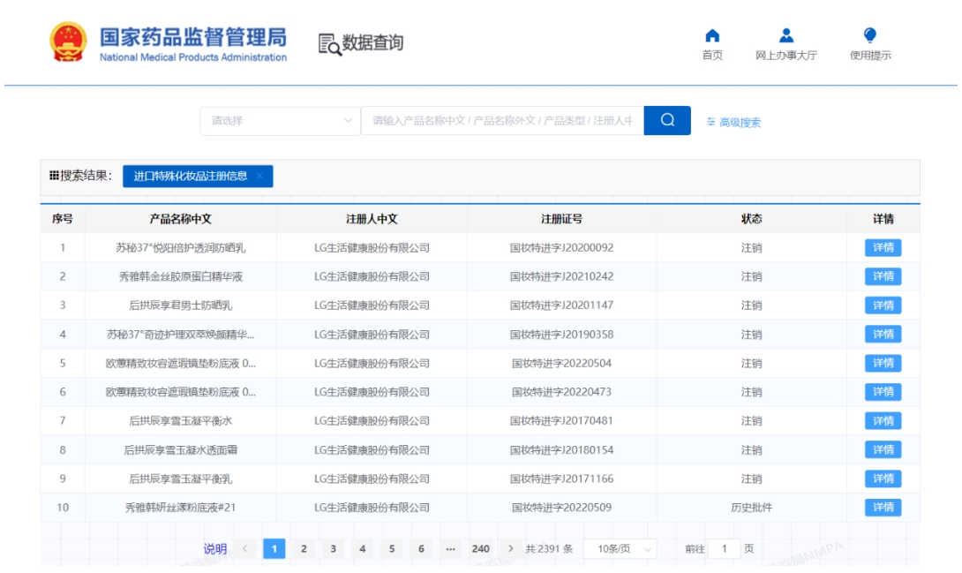Open 网上办事大厅 user icon
The image size is (962, 573).
[x=785, y=36]
